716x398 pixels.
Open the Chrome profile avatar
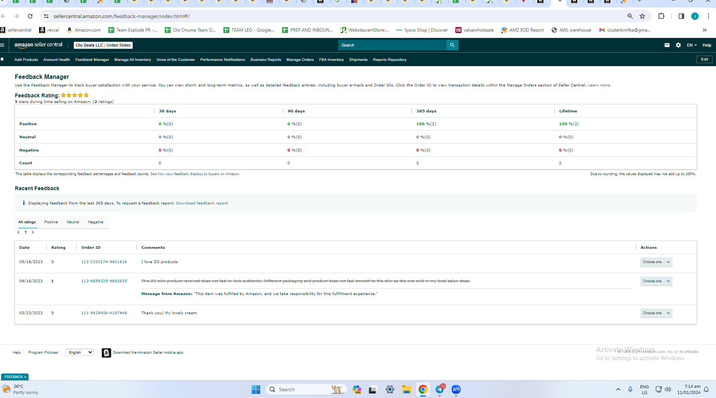click(695, 16)
